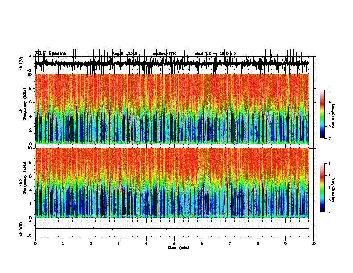Click the "4" kHz tick on ch.2 frequency axis
Viewport: 353px width, 273px height.
click(x=31, y=190)
